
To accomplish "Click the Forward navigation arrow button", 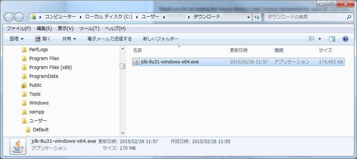I will [x=19, y=17].
